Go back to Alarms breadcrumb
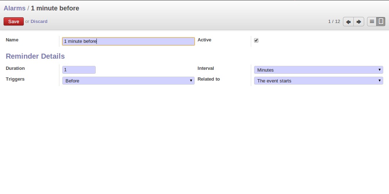The image size is (389, 194). pos(15,8)
